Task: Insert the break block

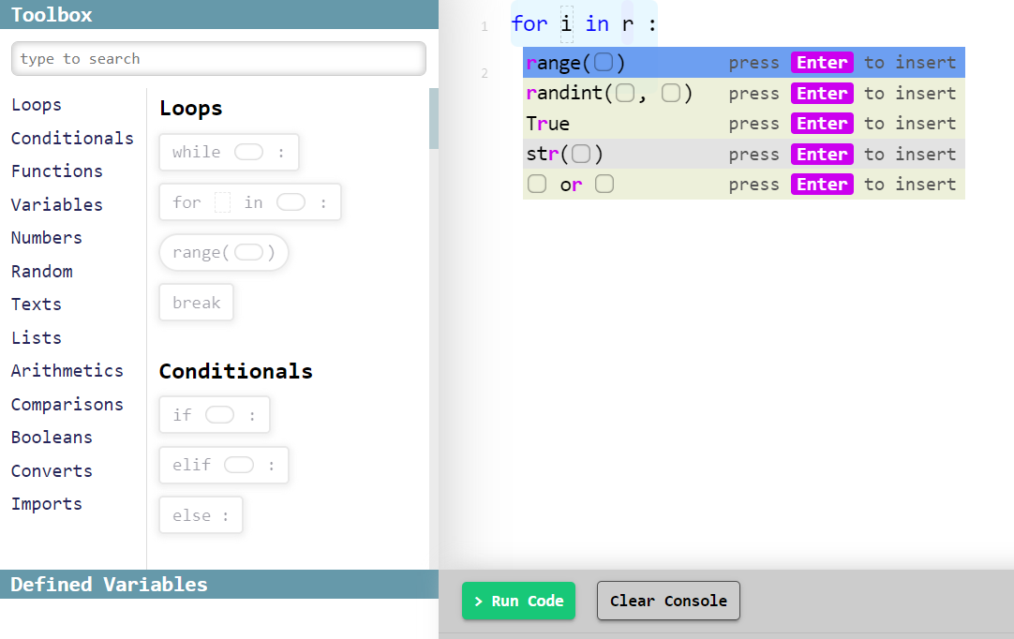Action: [196, 302]
